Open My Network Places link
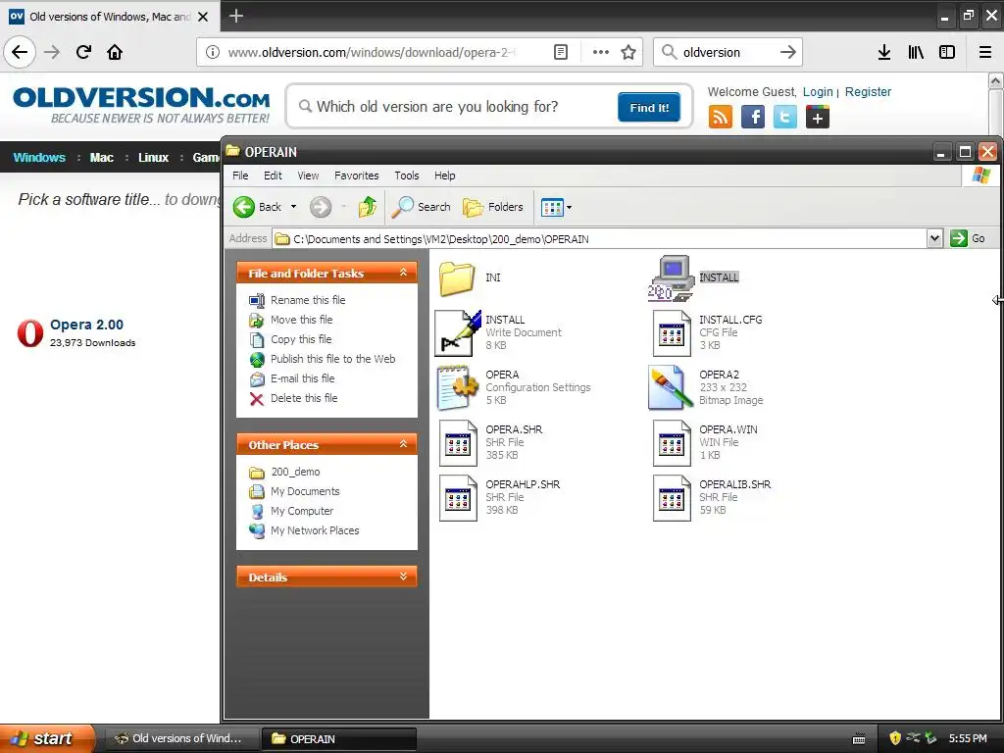 pos(315,530)
